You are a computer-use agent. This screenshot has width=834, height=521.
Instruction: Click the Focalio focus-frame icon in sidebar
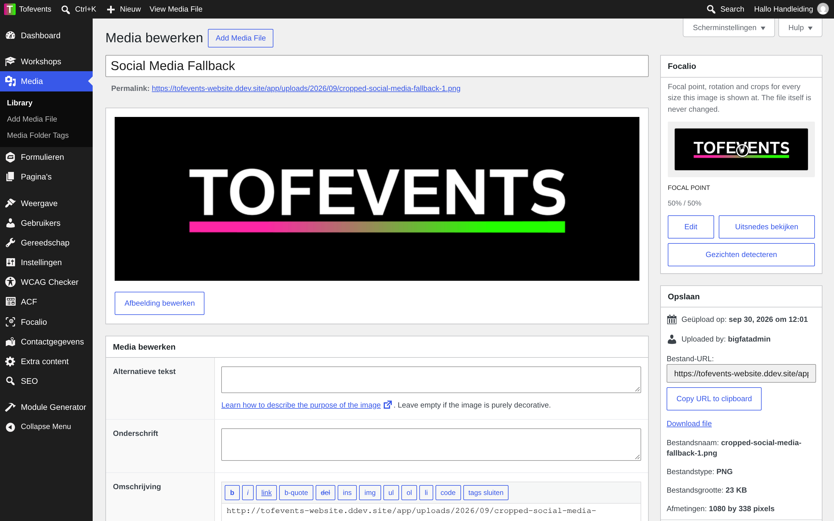[x=10, y=322]
